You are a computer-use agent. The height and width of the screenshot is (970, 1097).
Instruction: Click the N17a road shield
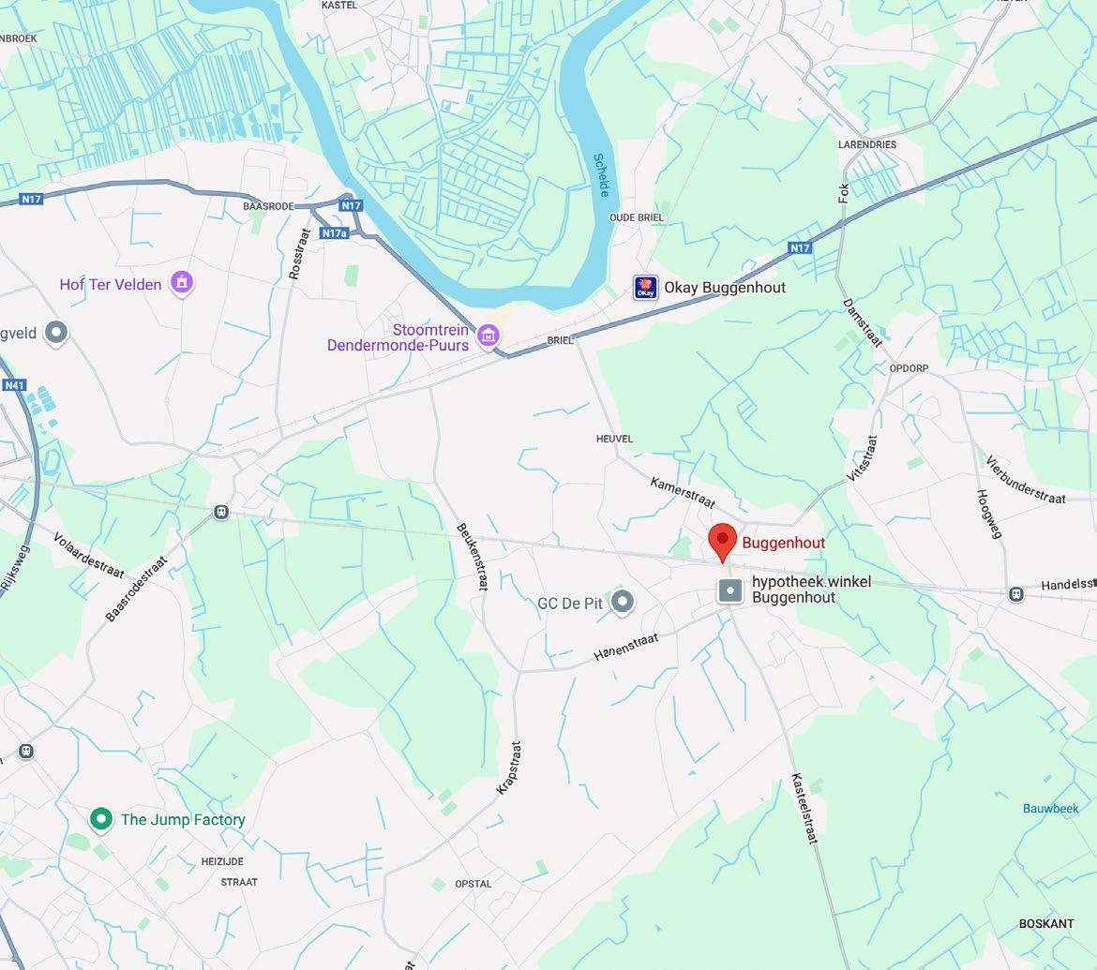pos(335,232)
